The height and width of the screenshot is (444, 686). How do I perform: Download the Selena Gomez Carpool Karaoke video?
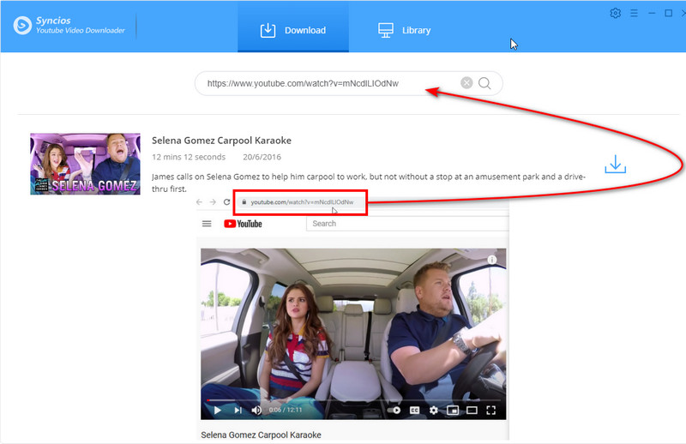coord(615,164)
